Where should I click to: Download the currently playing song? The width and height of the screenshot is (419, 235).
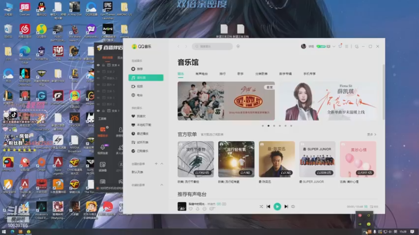point(197,209)
